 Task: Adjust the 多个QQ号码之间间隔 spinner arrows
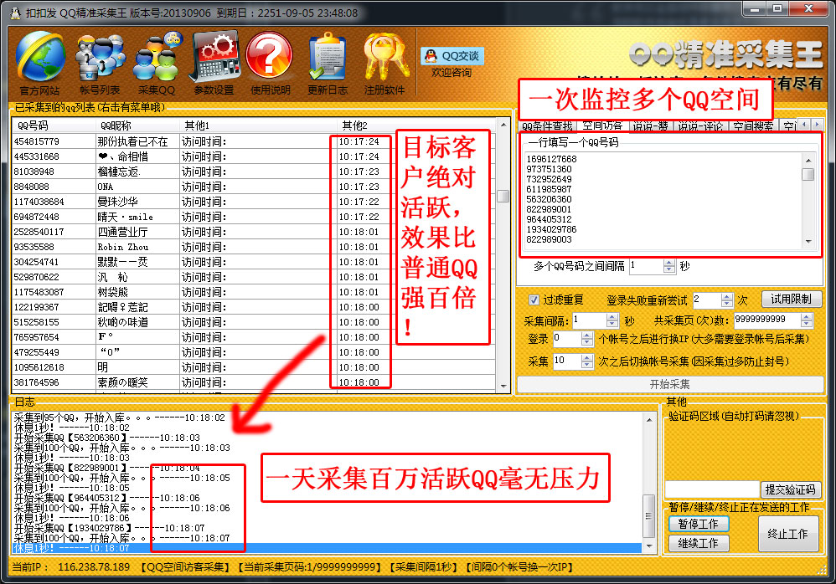[x=669, y=266]
